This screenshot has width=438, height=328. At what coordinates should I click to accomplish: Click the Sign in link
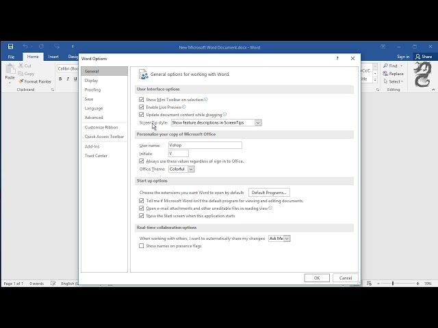(403, 57)
